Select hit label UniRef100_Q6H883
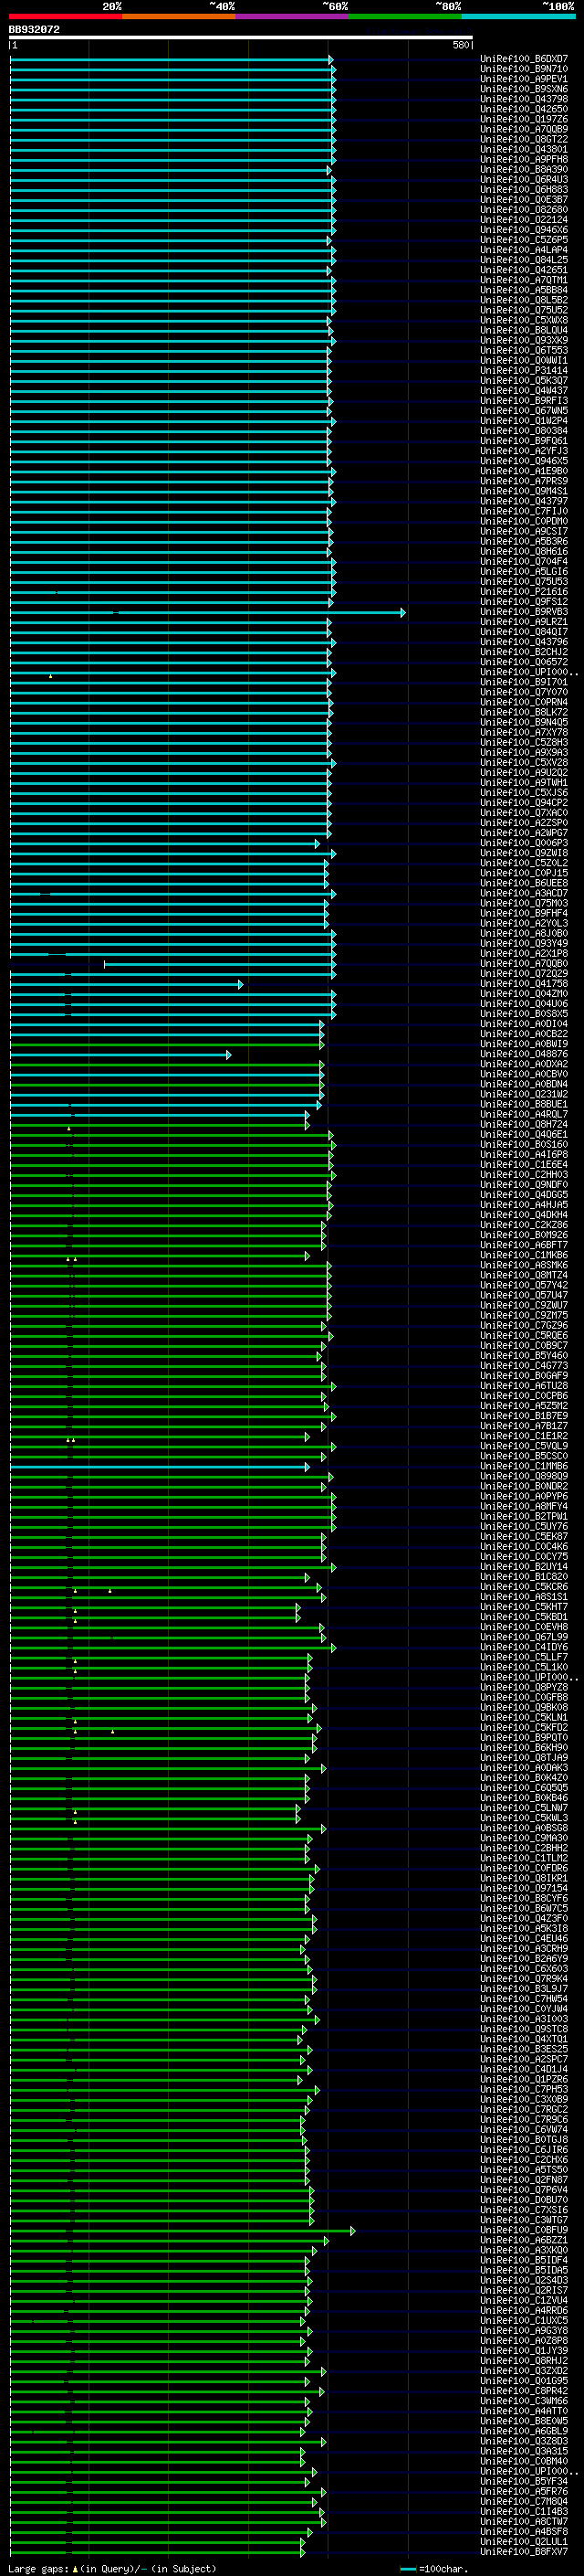 (524, 189)
